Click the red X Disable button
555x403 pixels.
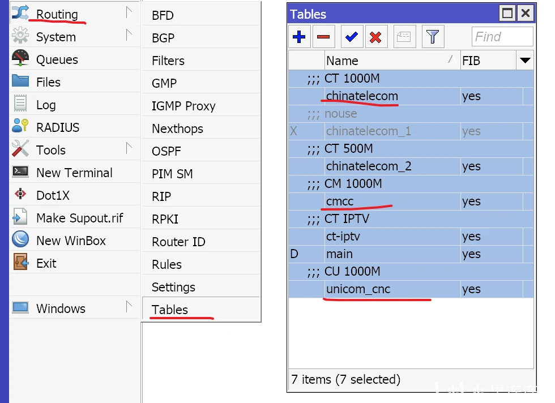(x=375, y=37)
